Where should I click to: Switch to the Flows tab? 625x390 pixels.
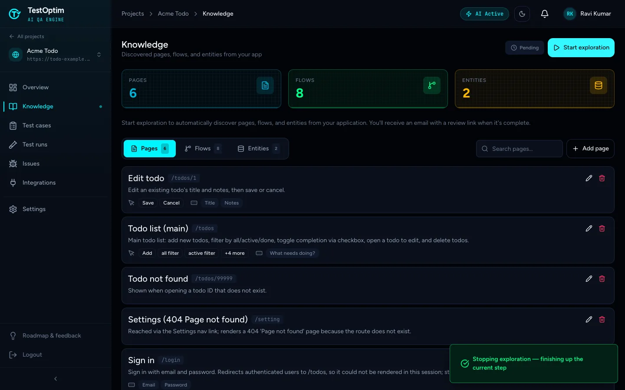(203, 149)
